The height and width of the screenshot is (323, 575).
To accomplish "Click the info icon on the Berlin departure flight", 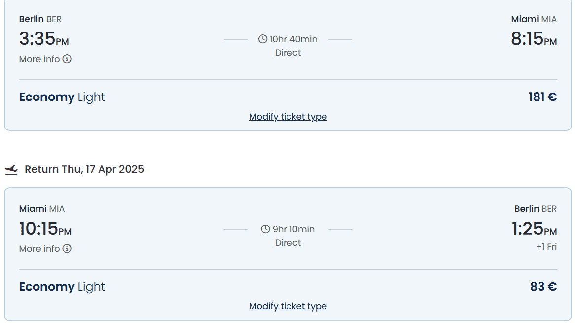I will tap(67, 59).
